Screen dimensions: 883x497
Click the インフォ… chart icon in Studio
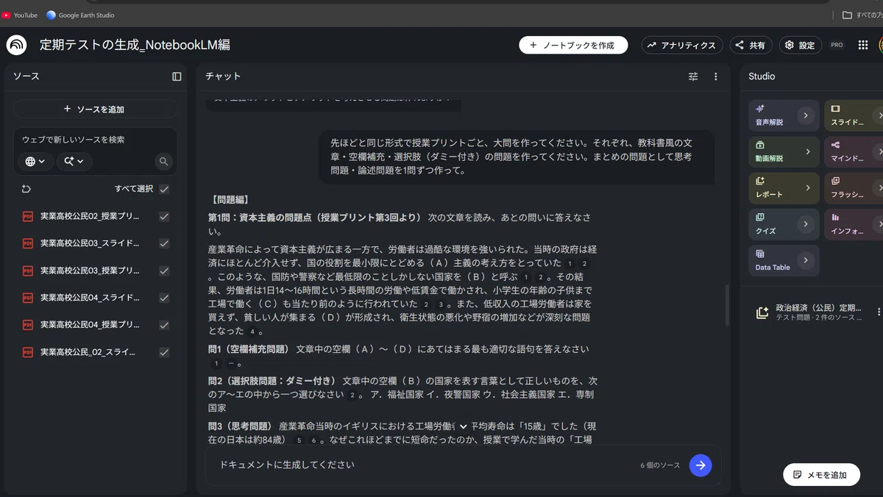836,217
